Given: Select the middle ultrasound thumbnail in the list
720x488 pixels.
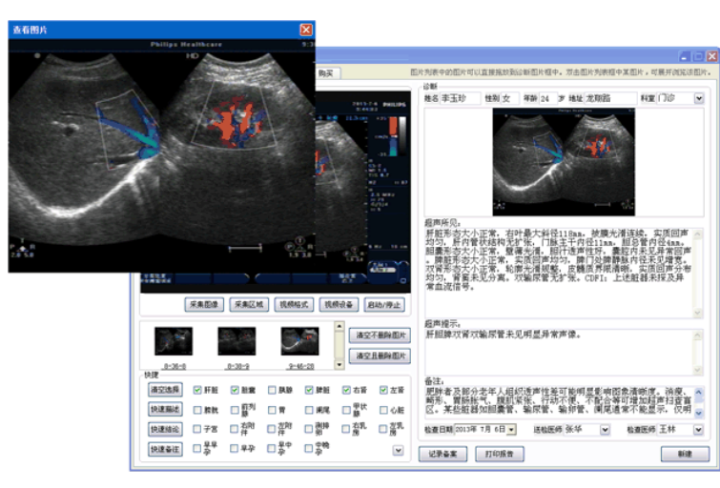Looking at the screenshot, I should pos(237,341).
